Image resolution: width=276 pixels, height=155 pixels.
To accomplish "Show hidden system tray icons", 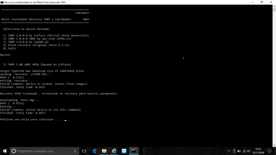I will pyautogui.click(x=229, y=151).
